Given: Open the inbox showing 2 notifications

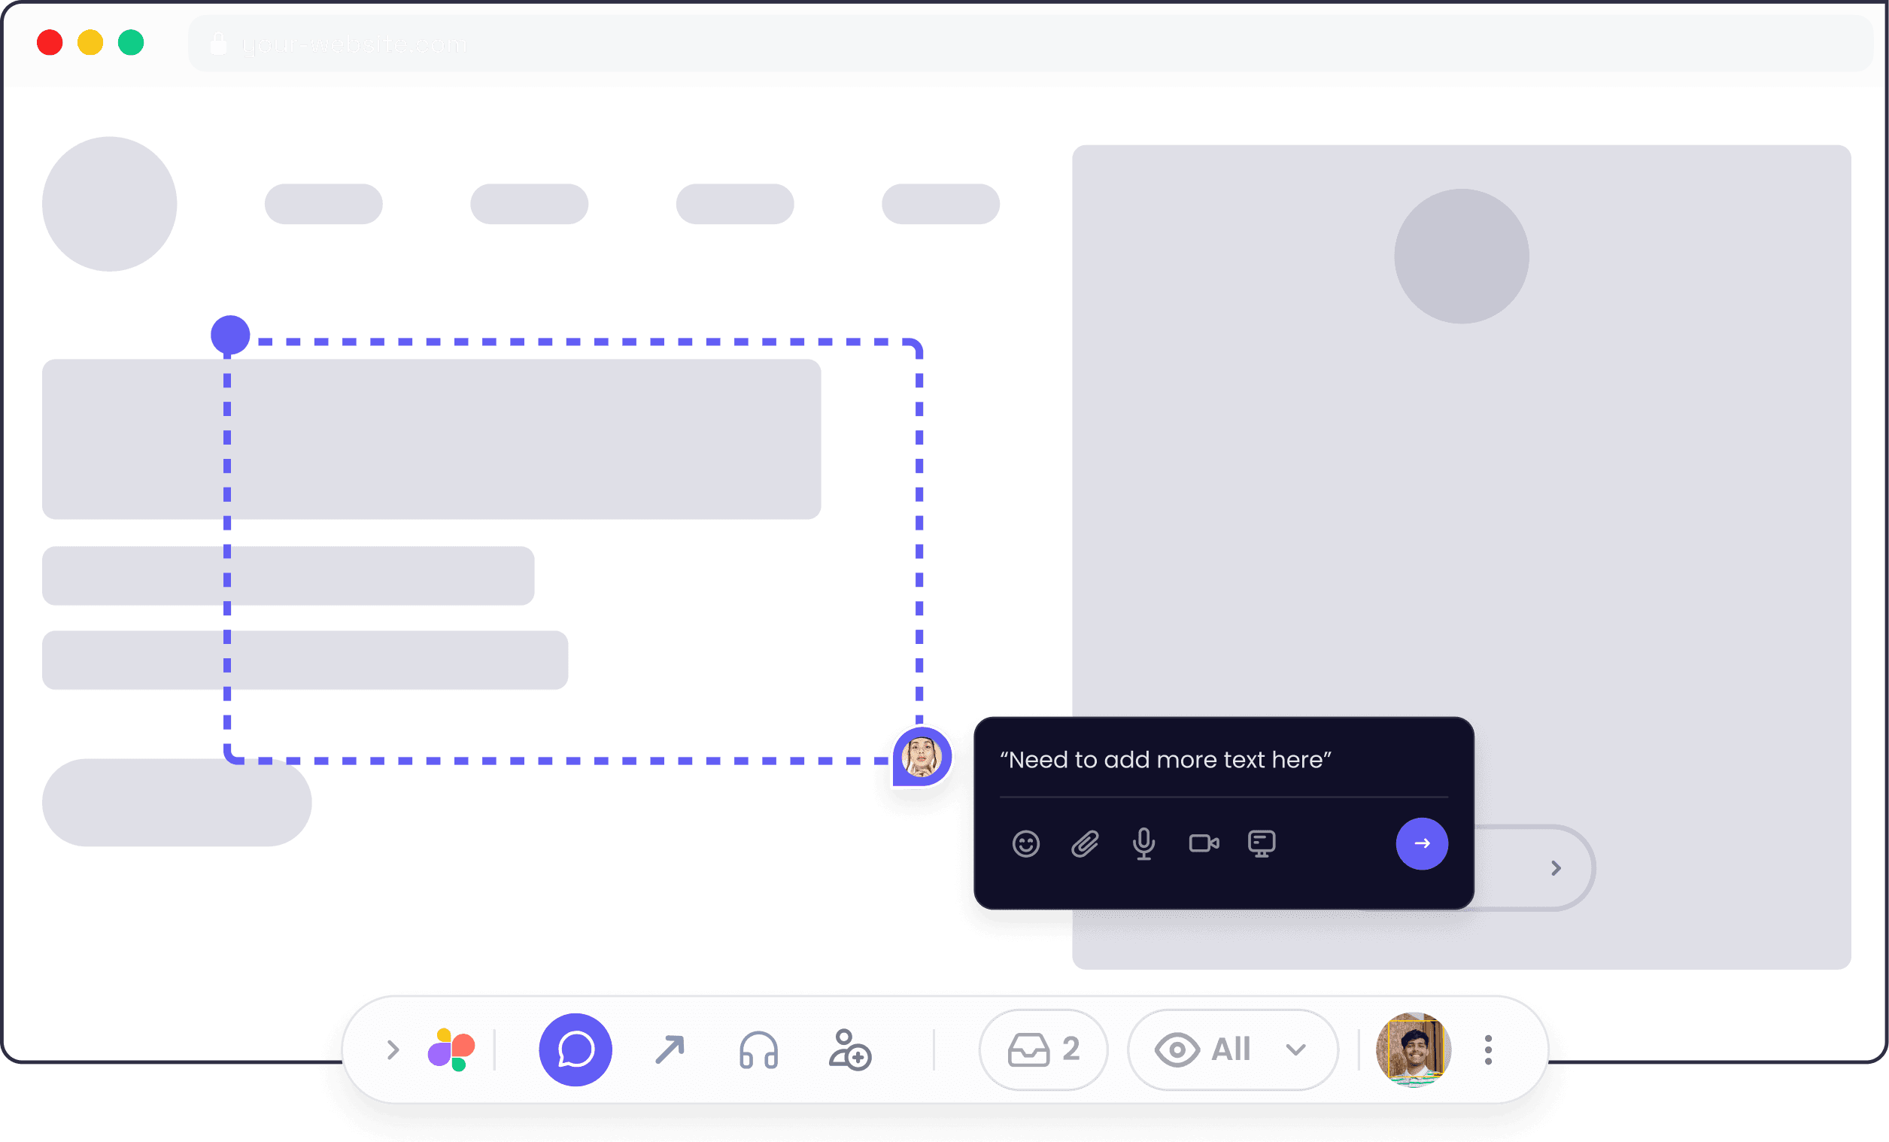Looking at the screenshot, I should click(1043, 1051).
